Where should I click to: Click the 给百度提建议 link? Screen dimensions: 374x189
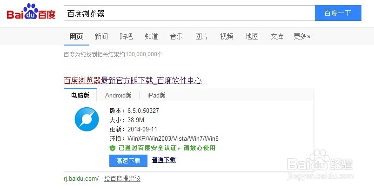pos(122,178)
